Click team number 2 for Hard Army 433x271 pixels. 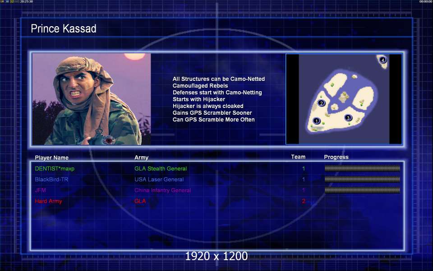[x=304, y=201]
